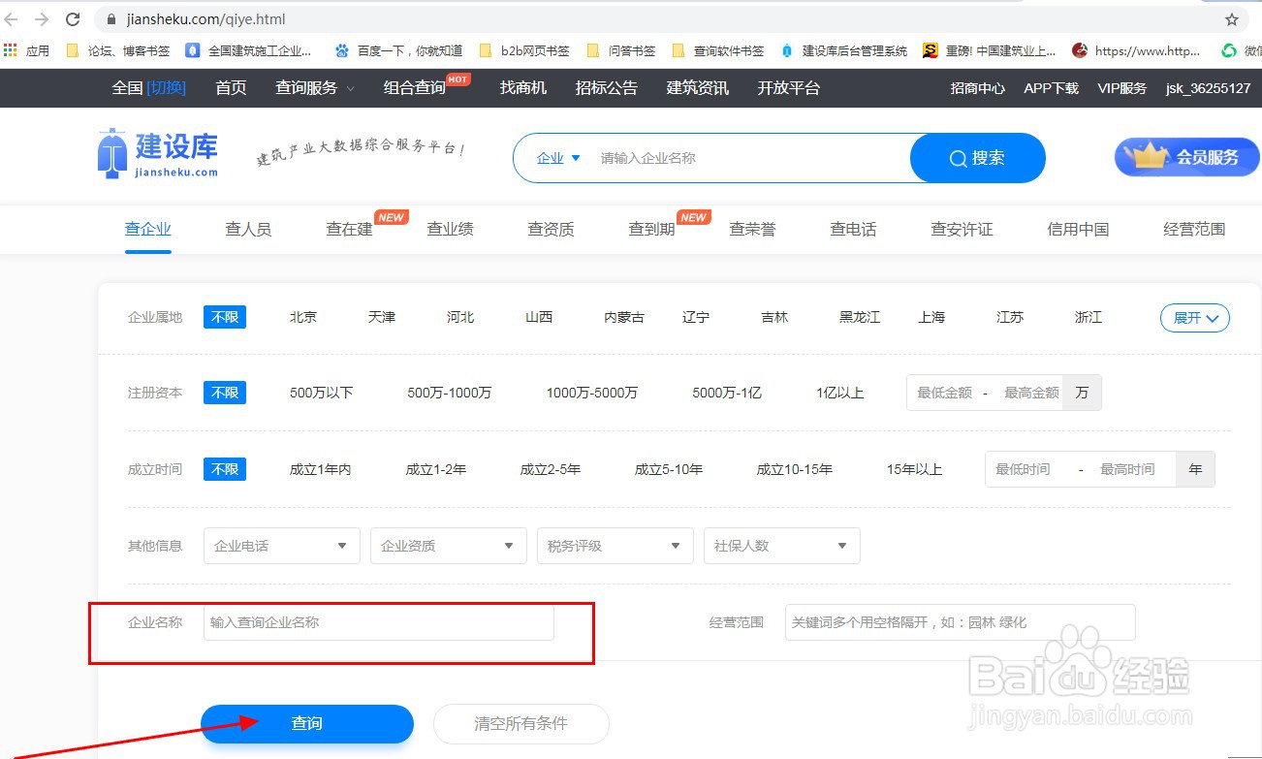Select 500万以下 registered capital

tap(321, 393)
